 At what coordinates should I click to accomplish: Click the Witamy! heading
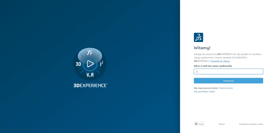pos(202,48)
